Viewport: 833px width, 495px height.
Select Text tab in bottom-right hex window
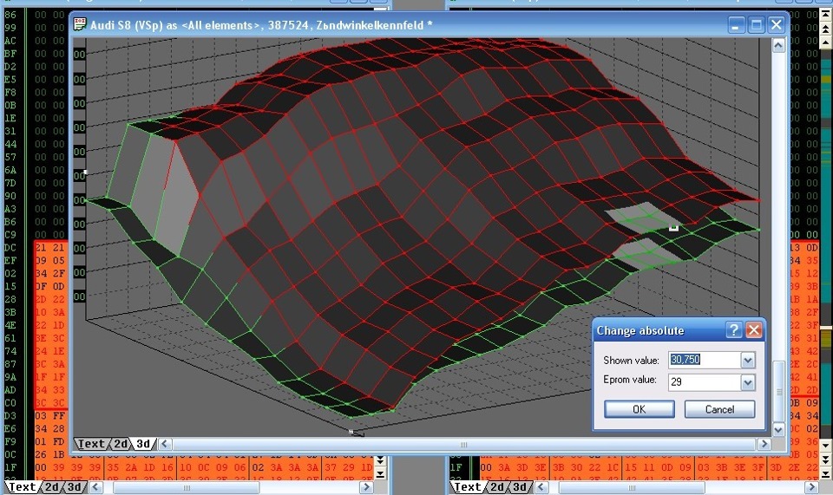click(468, 487)
